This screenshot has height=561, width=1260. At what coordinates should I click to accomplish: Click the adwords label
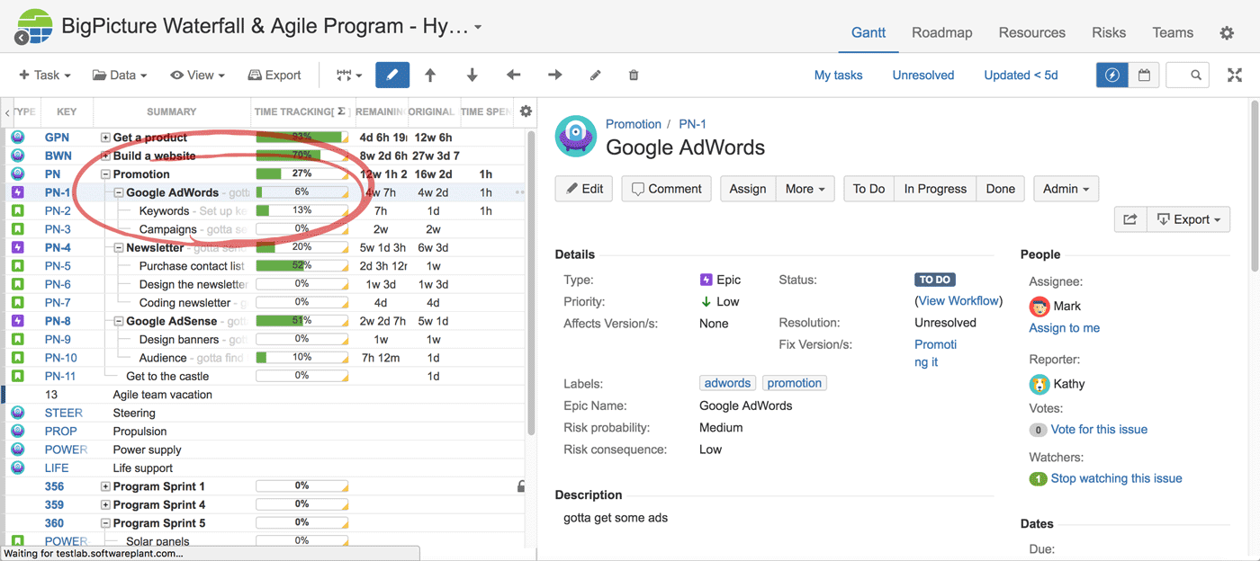[728, 383]
